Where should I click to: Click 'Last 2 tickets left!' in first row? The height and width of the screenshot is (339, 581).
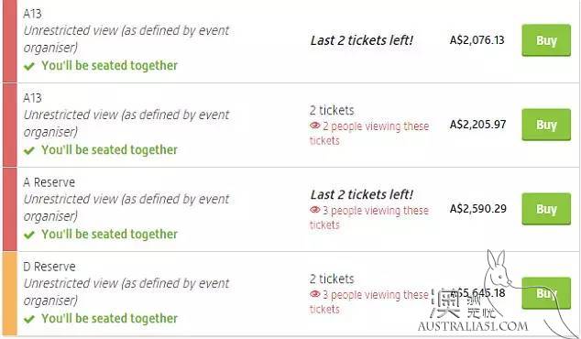tap(362, 40)
